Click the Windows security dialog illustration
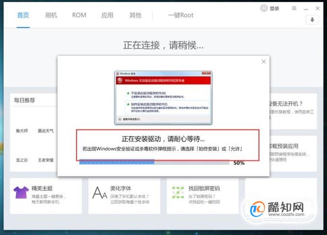The image size is (327, 235). pyautogui.click(x=163, y=97)
